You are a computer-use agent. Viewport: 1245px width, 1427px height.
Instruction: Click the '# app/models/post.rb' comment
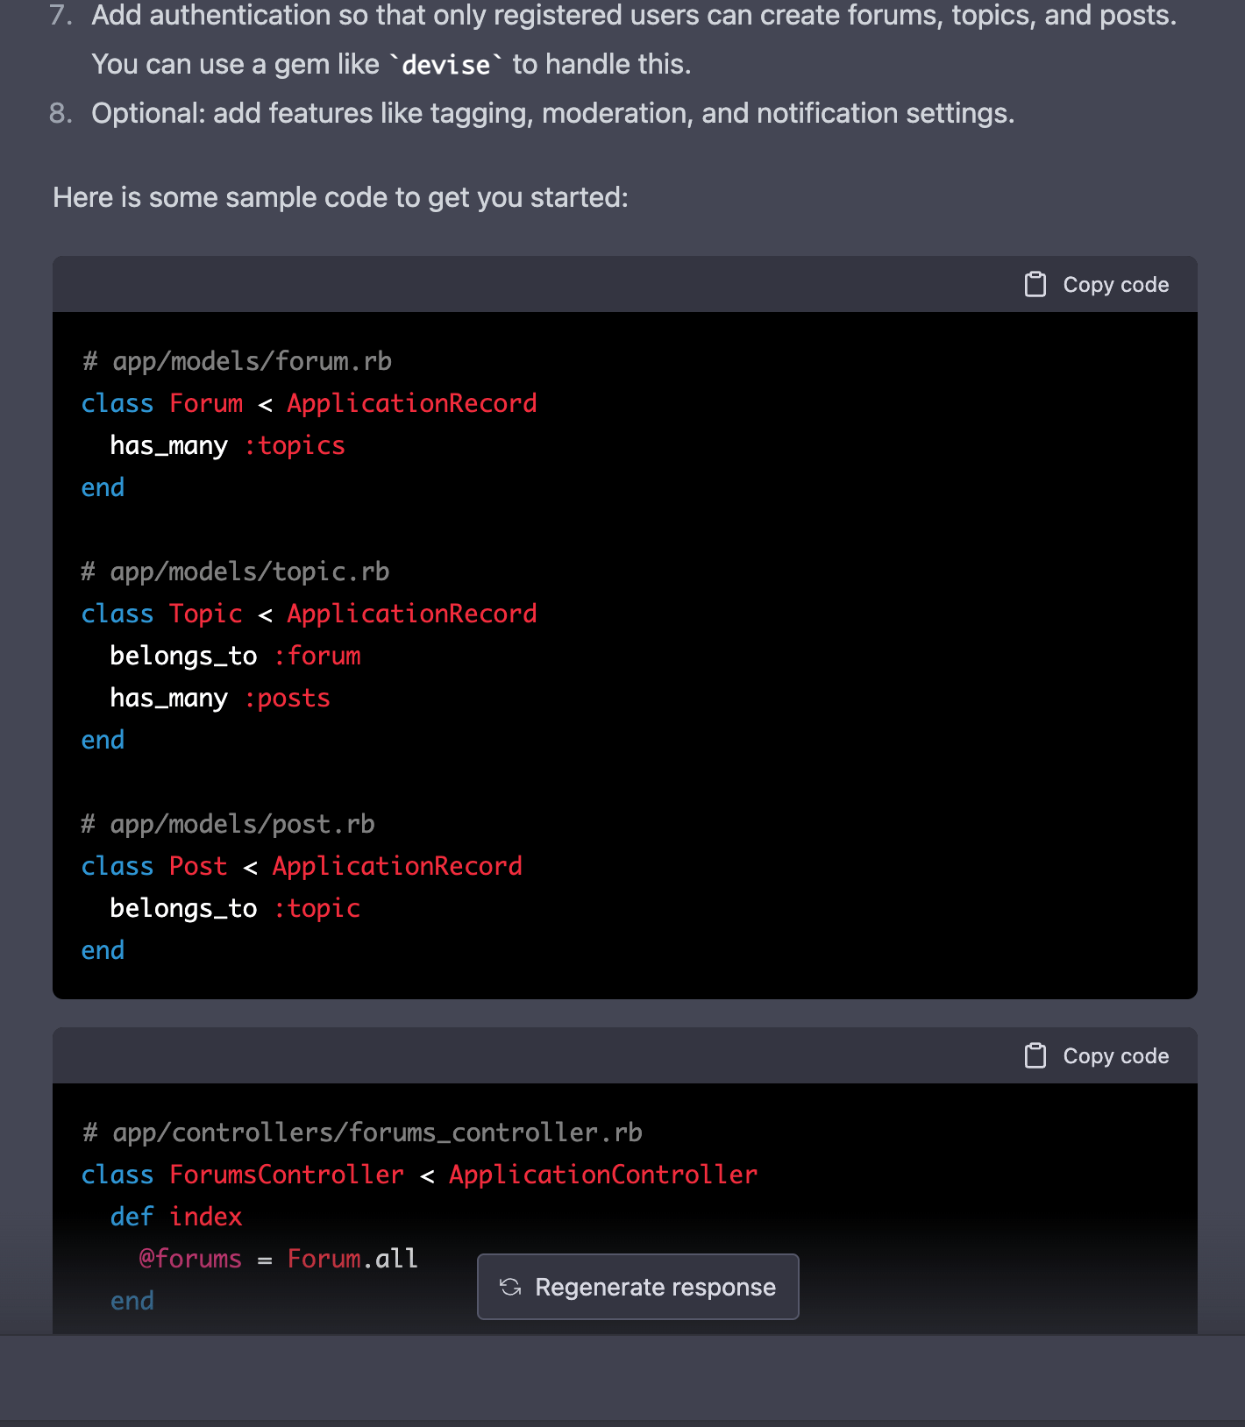[228, 824]
